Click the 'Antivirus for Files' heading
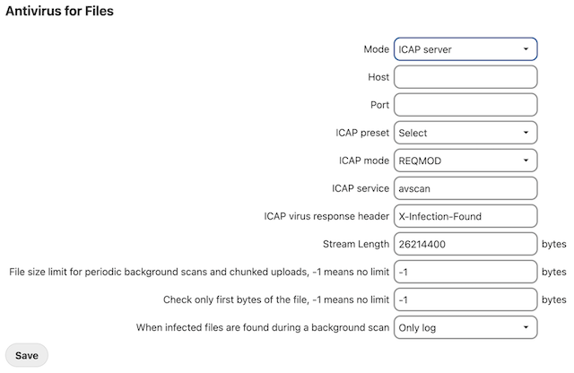Image resolution: width=574 pixels, height=373 pixels. (59, 12)
